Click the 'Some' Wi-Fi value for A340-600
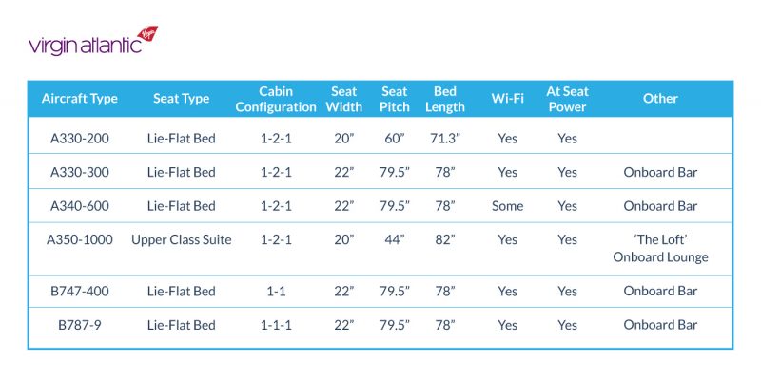Viewport: 761px width, 379px height. click(x=507, y=206)
